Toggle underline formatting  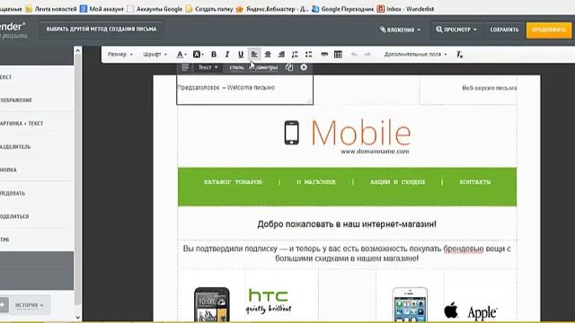(x=241, y=55)
